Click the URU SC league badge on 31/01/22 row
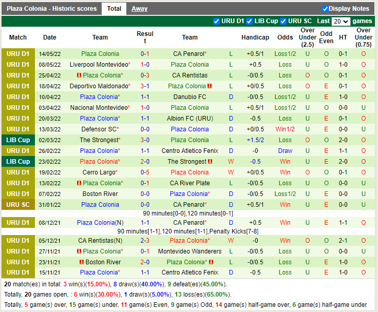 click(x=18, y=205)
